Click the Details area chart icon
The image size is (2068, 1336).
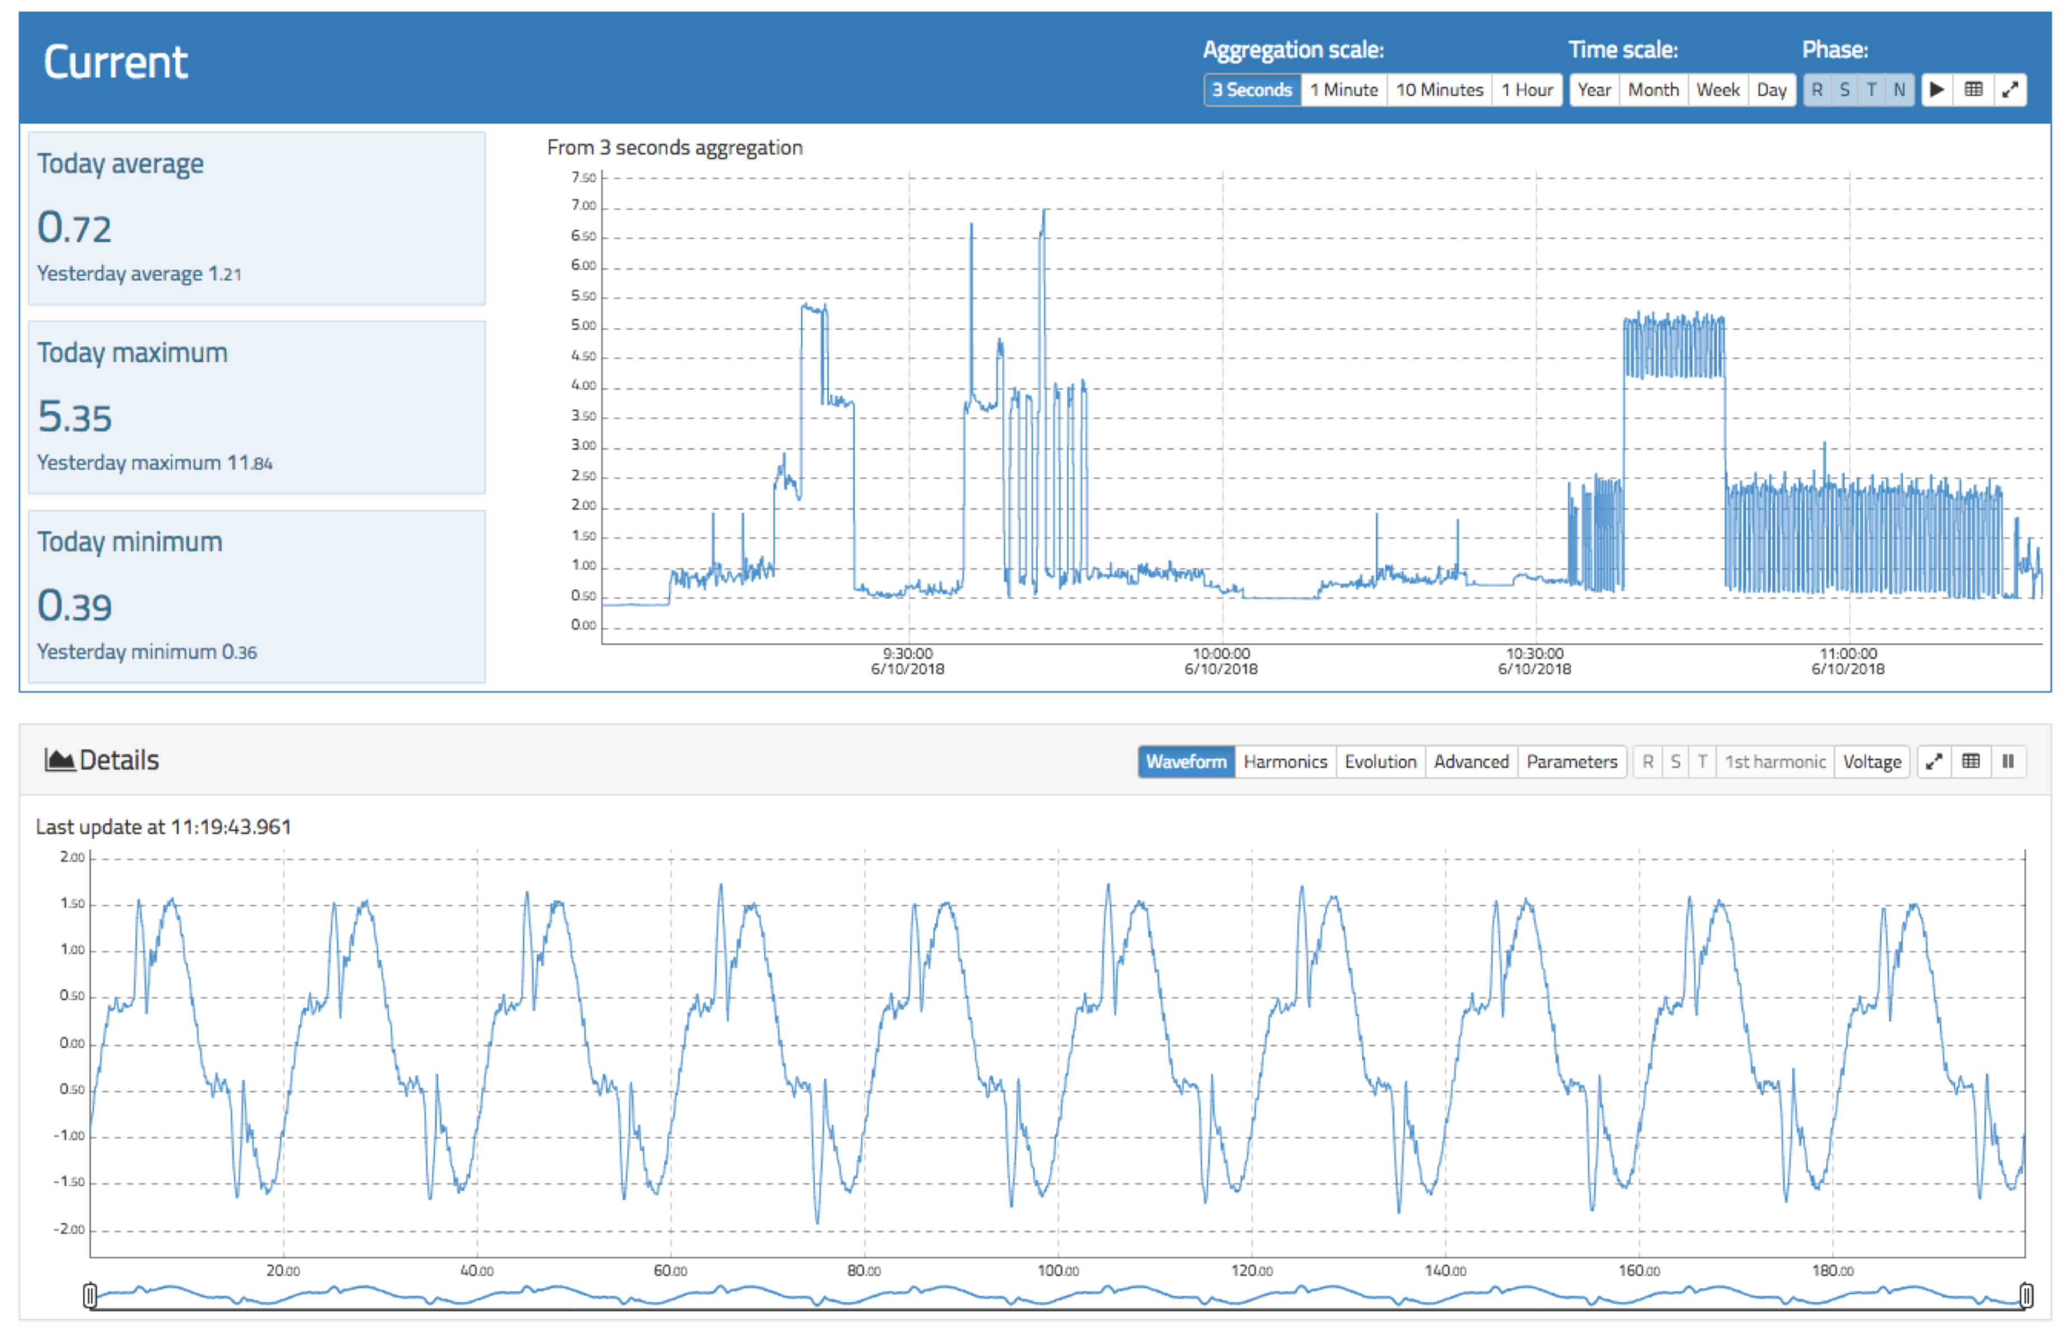click(59, 761)
